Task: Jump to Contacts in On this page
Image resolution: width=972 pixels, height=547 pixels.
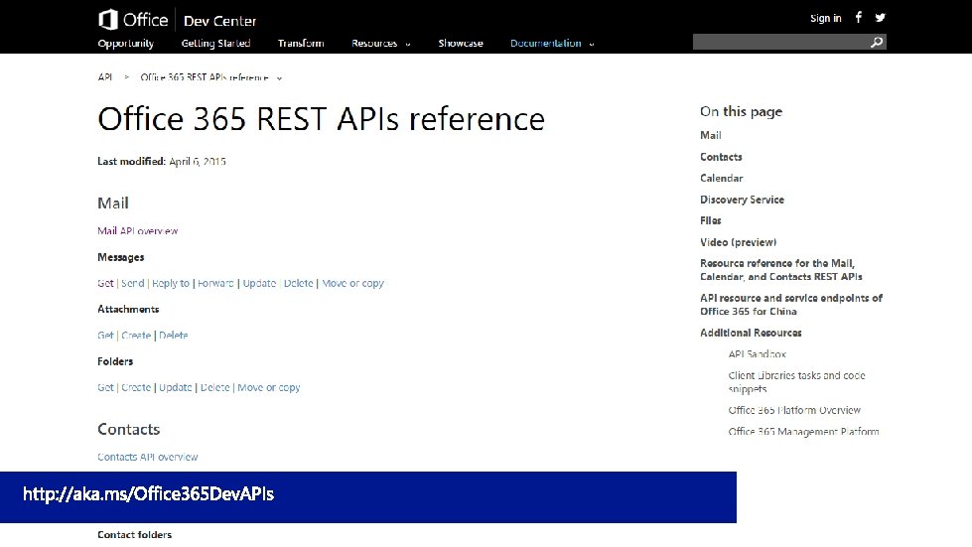Action: [721, 157]
